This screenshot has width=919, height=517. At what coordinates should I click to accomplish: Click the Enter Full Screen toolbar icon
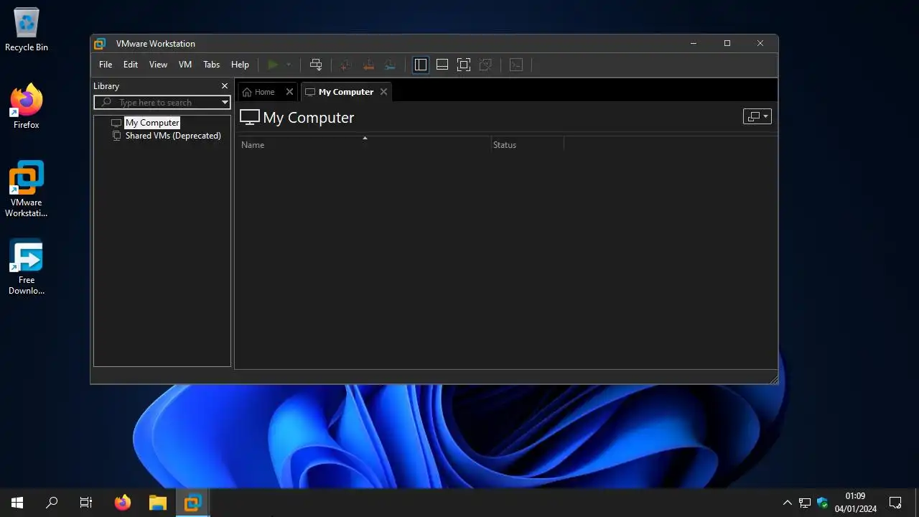(x=464, y=65)
